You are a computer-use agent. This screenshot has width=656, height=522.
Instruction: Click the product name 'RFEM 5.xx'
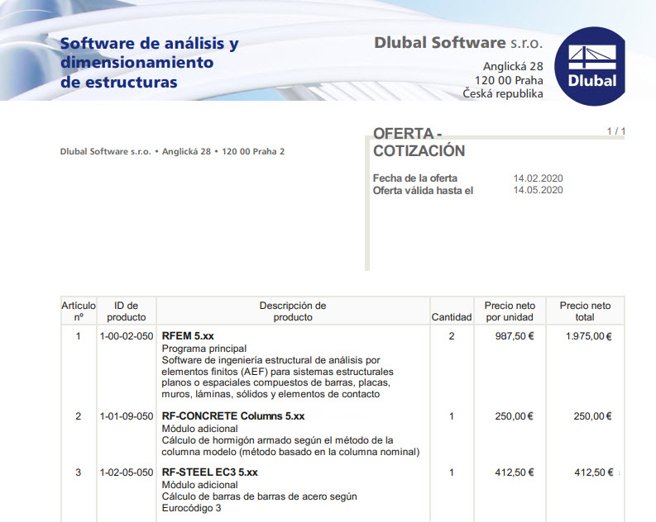pos(188,336)
